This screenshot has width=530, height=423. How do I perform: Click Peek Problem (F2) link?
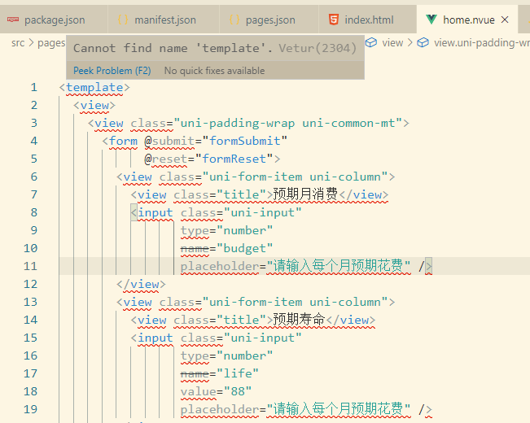(112, 71)
